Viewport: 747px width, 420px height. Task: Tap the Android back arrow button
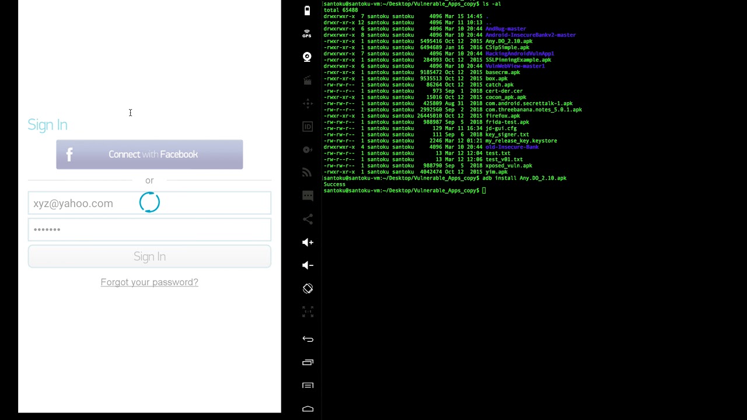click(x=308, y=339)
